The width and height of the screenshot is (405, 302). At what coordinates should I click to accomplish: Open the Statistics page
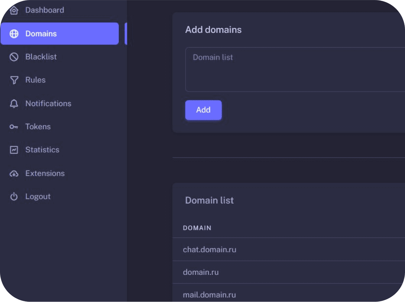[42, 150]
